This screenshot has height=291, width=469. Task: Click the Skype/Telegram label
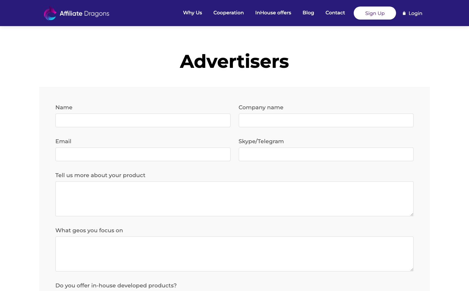click(x=261, y=141)
